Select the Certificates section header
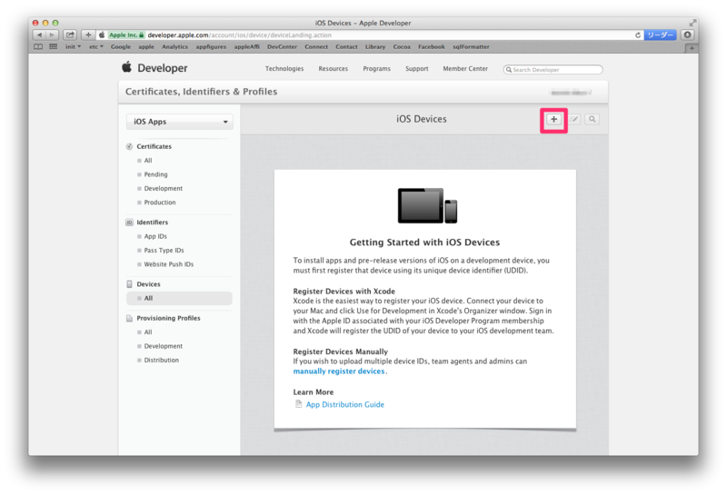Screen dimensions: 727x495 [154, 146]
